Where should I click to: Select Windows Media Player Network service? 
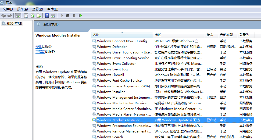(124, 114)
